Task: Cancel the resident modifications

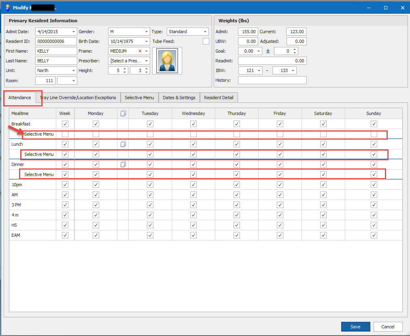Action: pyautogui.click(x=388, y=327)
